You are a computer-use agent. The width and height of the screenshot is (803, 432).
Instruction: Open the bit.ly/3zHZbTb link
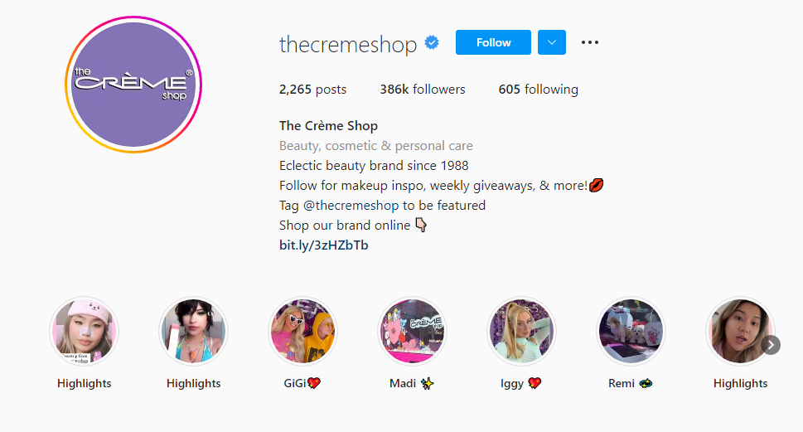(324, 245)
